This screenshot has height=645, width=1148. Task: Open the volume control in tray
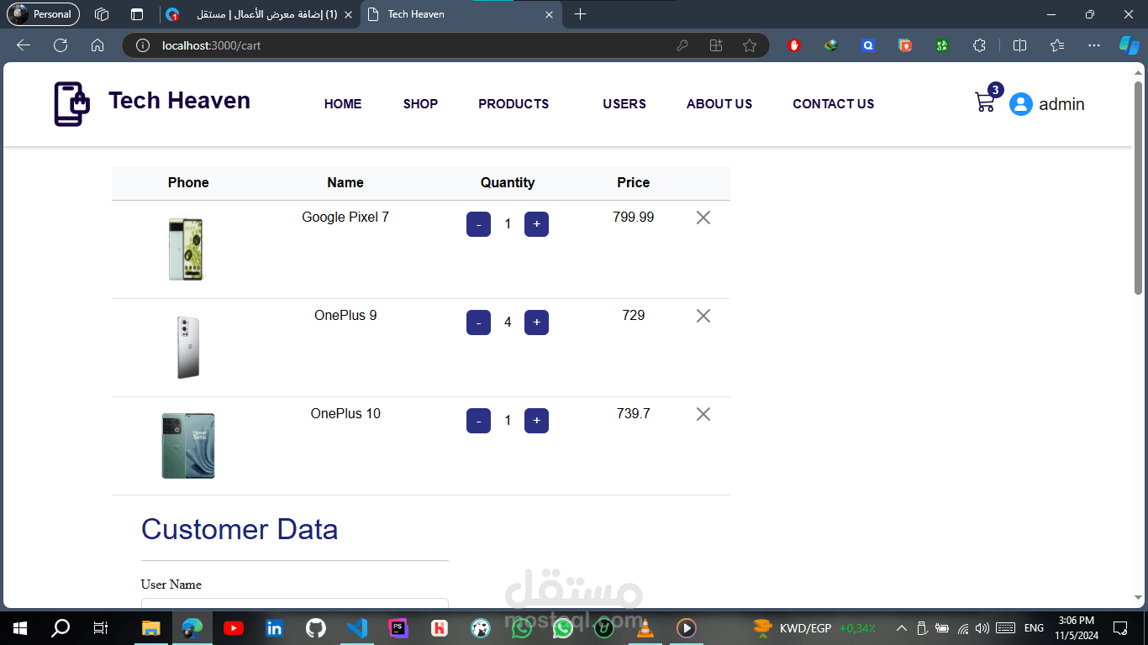tap(982, 627)
